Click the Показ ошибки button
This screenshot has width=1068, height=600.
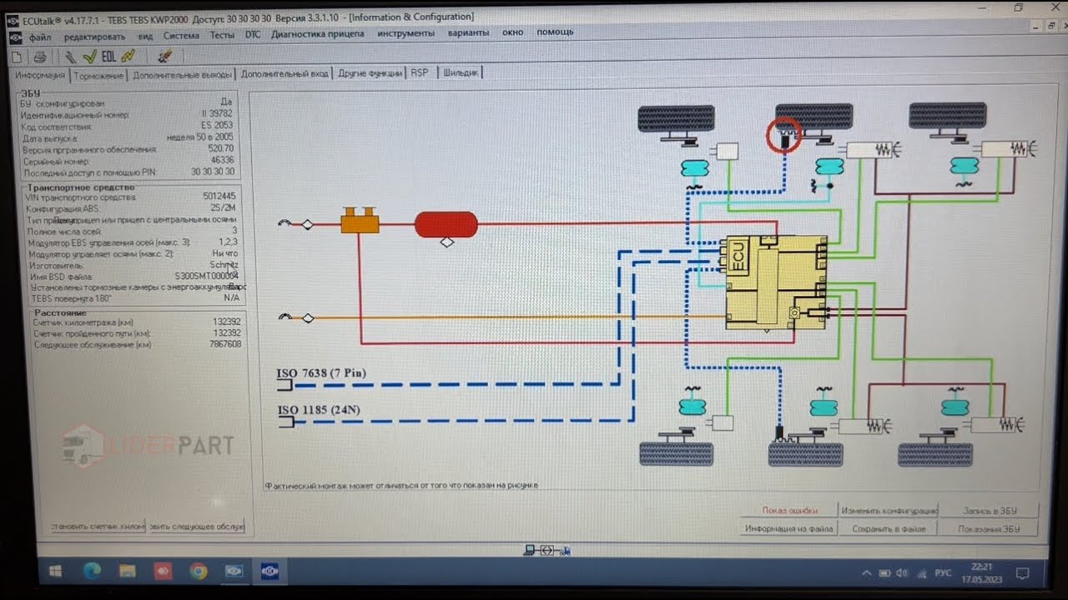(x=789, y=511)
